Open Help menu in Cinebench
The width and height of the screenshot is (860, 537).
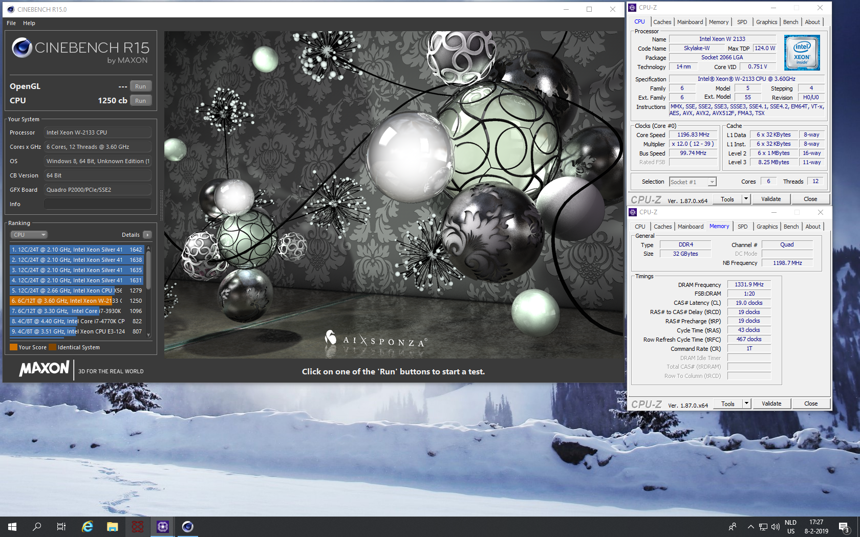(x=29, y=23)
